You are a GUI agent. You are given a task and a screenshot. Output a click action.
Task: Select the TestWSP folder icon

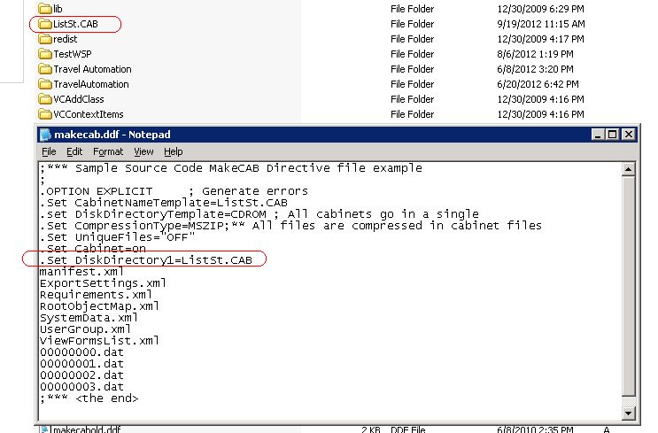44,54
